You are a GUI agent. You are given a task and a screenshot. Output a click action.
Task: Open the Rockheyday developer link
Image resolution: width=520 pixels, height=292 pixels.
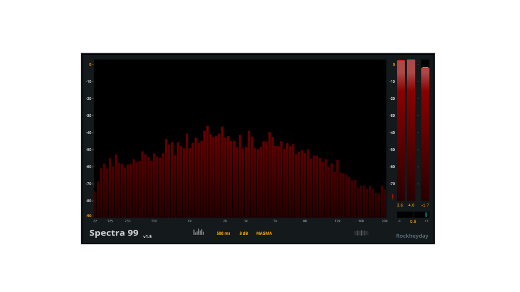click(x=412, y=236)
